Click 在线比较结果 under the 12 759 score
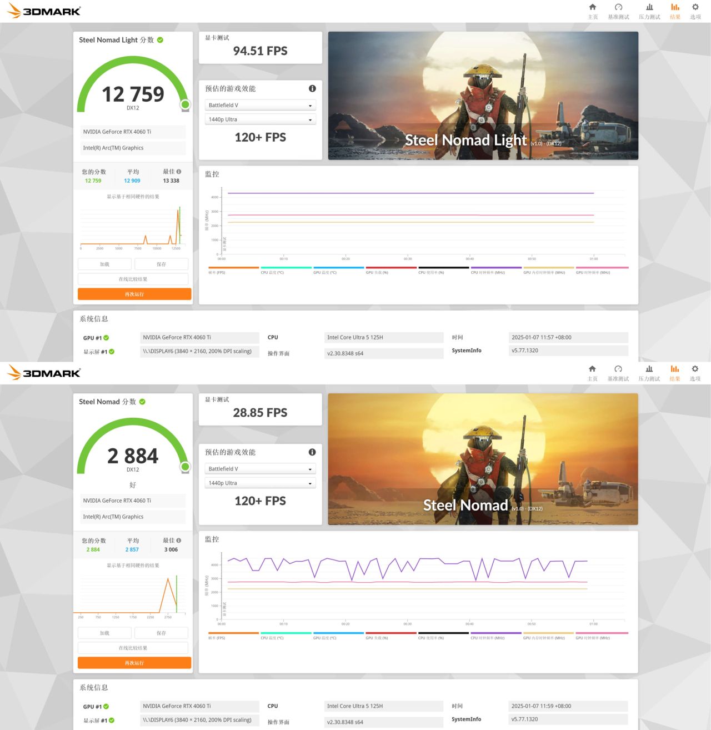 [133, 279]
